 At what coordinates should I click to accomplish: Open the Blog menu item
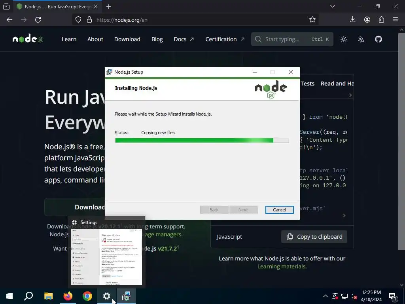click(x=157, y=39)
